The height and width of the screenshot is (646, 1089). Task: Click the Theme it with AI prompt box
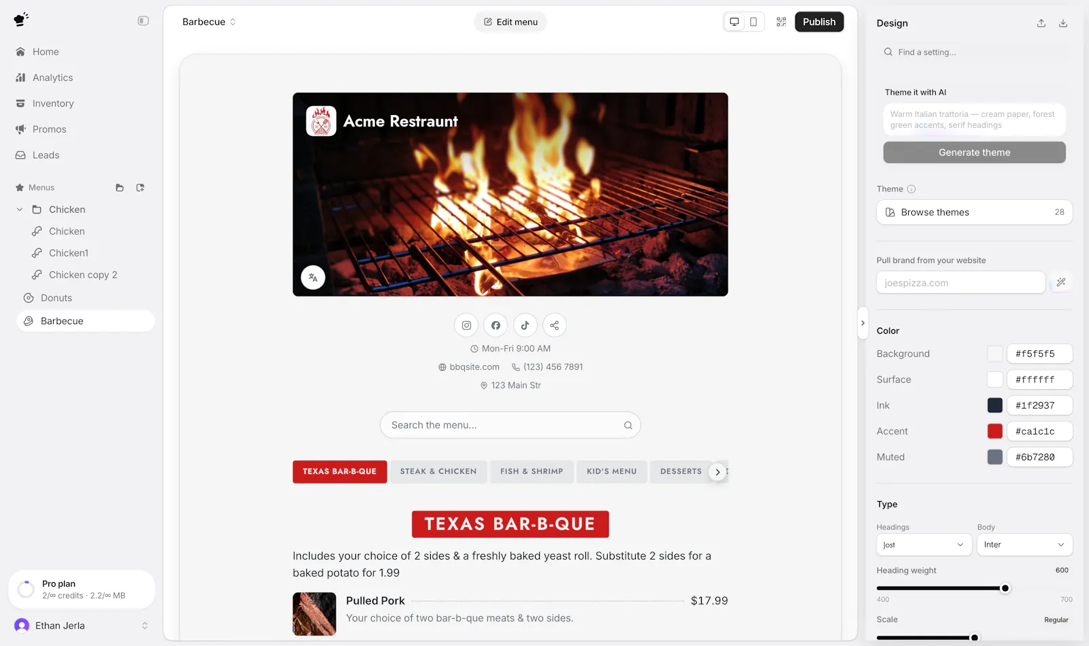[975, 120]
